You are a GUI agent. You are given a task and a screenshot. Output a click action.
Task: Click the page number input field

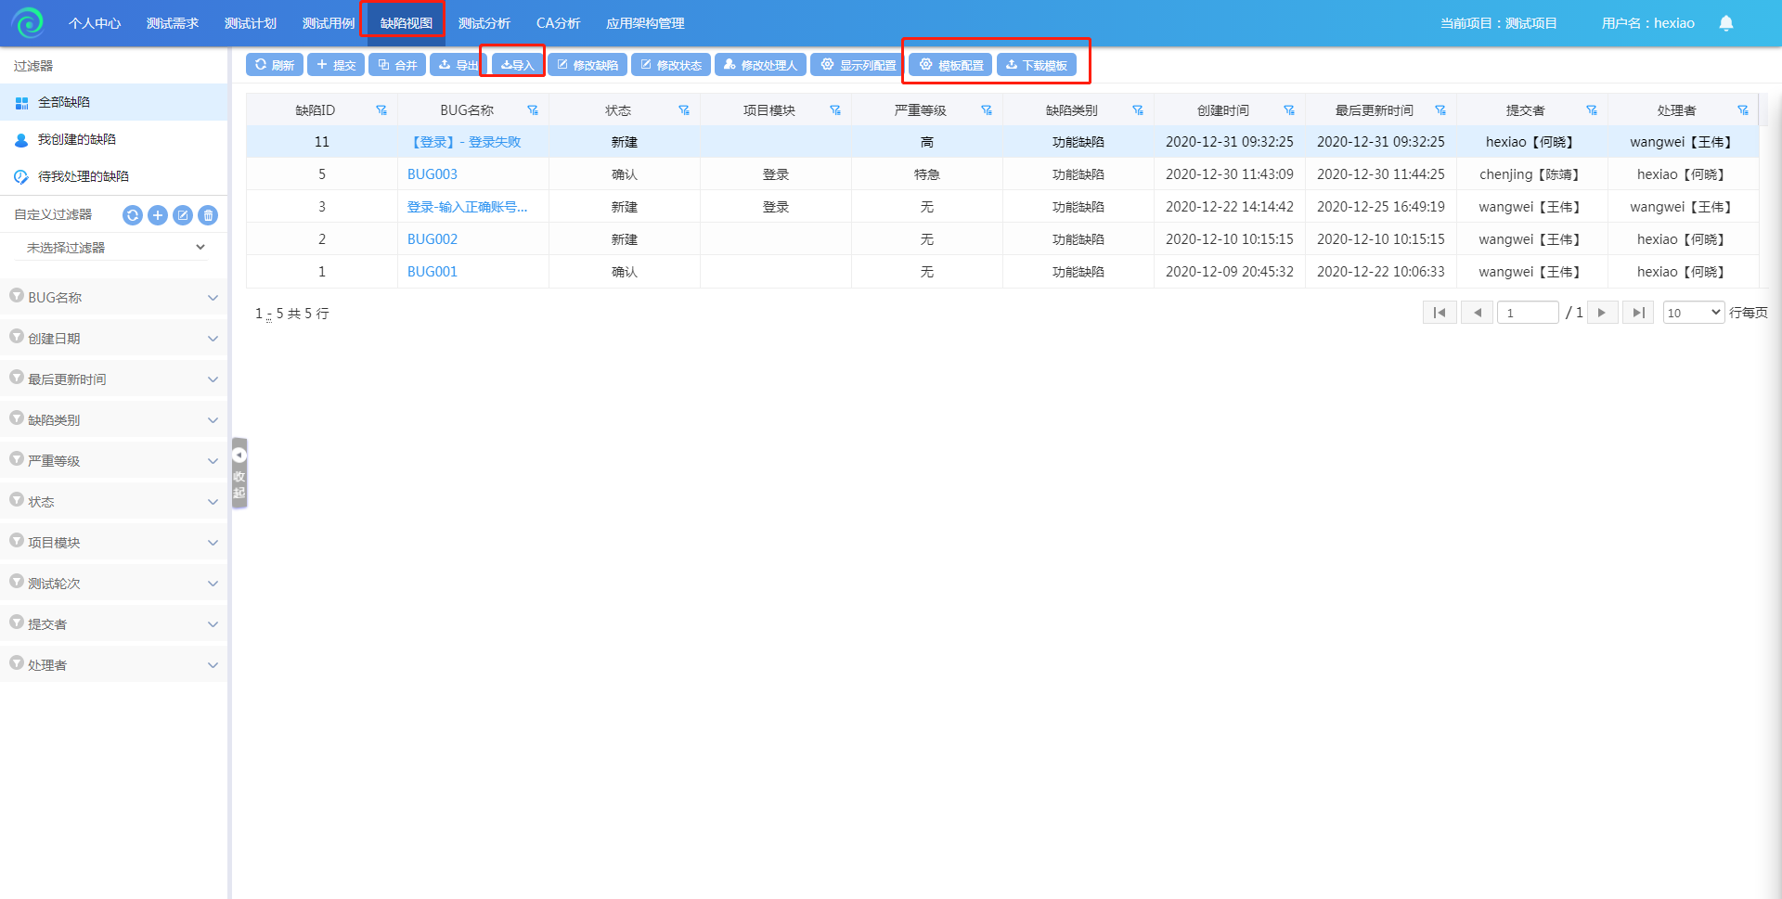[1527, 313]
